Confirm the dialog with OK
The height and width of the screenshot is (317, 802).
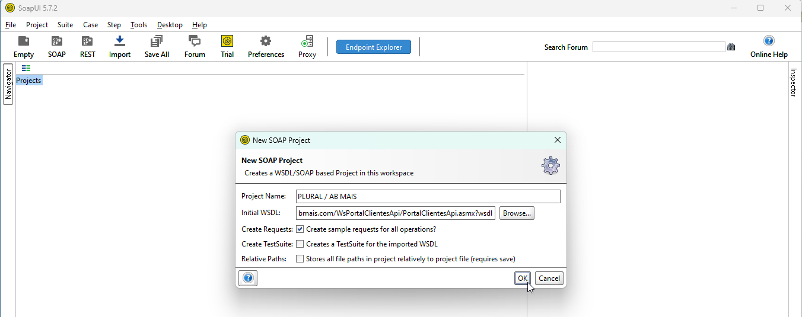click(523, 278)
